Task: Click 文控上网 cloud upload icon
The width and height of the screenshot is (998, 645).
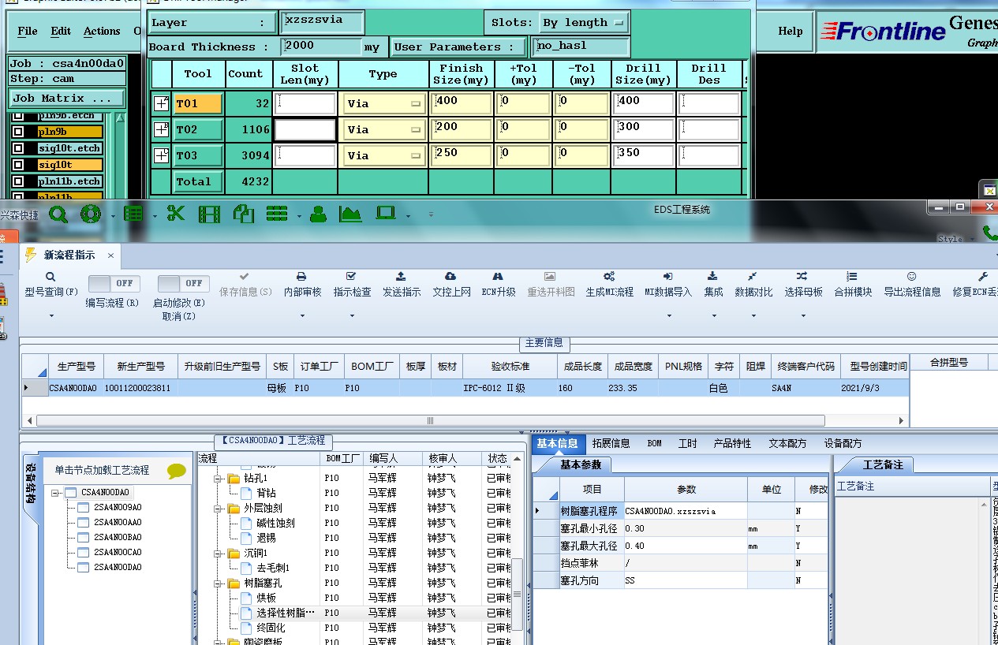Action: coord(450,277)
